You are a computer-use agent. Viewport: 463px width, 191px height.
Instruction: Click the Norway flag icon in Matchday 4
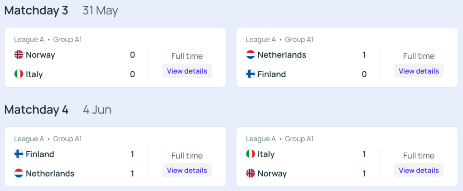pos(251,173)
